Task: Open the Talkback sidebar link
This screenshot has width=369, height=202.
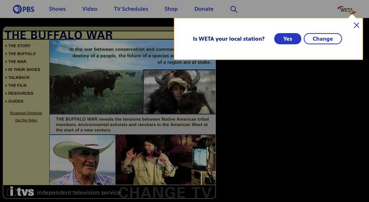Action: click(18, 77)
